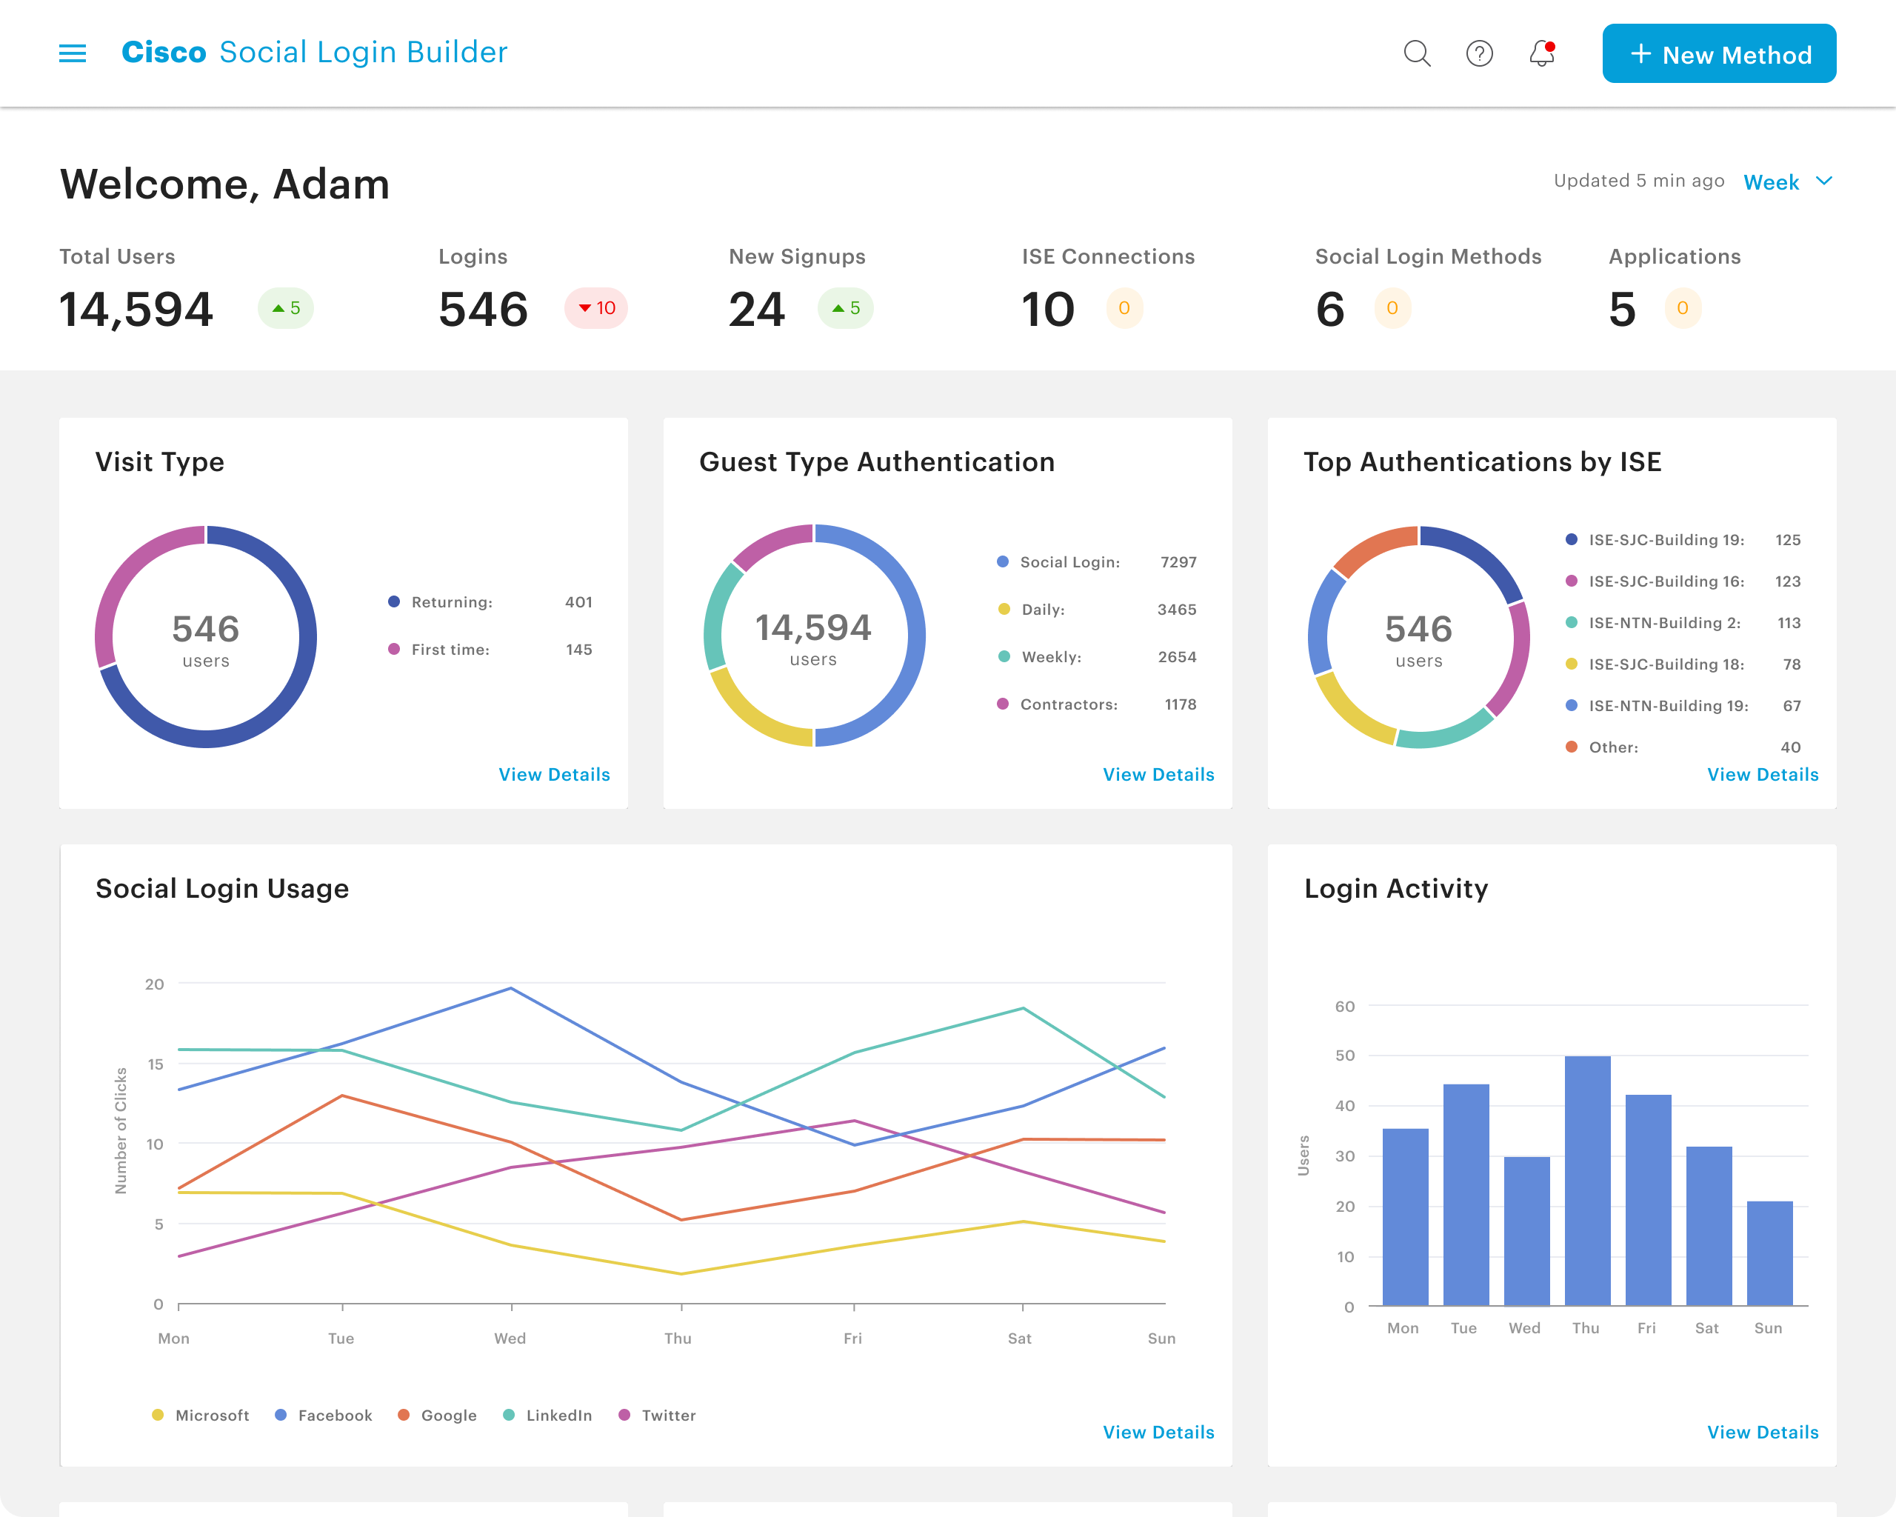
Task: Click View Details in Visit Type card
Action: point(554,775)
